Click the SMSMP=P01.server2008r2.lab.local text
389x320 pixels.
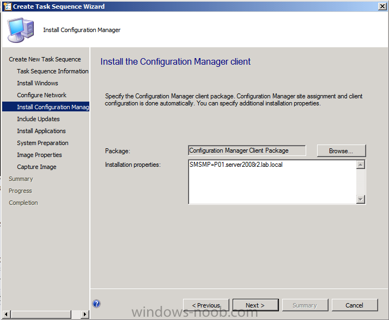click(236, 165)
